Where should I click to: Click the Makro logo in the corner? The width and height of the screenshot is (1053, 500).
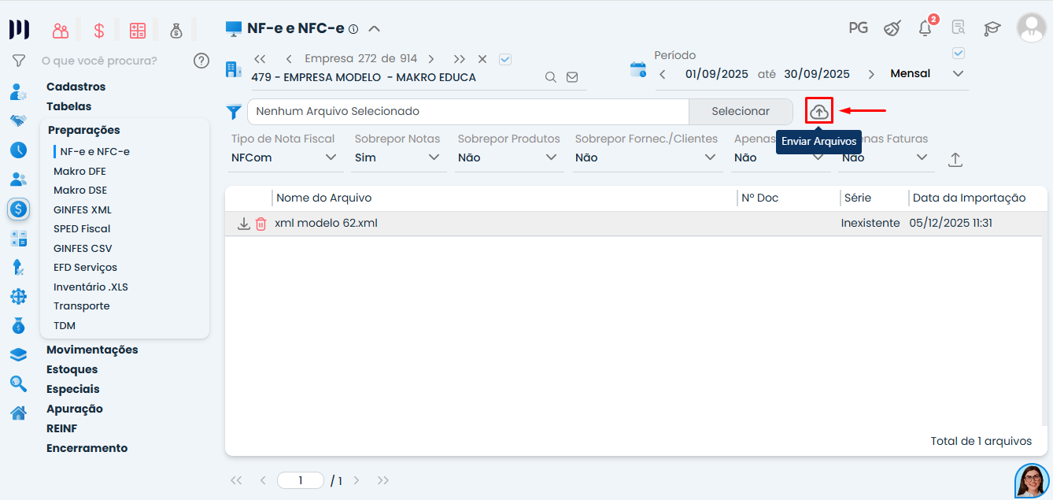click(x=19, y=30)
